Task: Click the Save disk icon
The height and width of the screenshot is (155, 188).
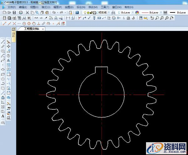Action: point(14,12)
